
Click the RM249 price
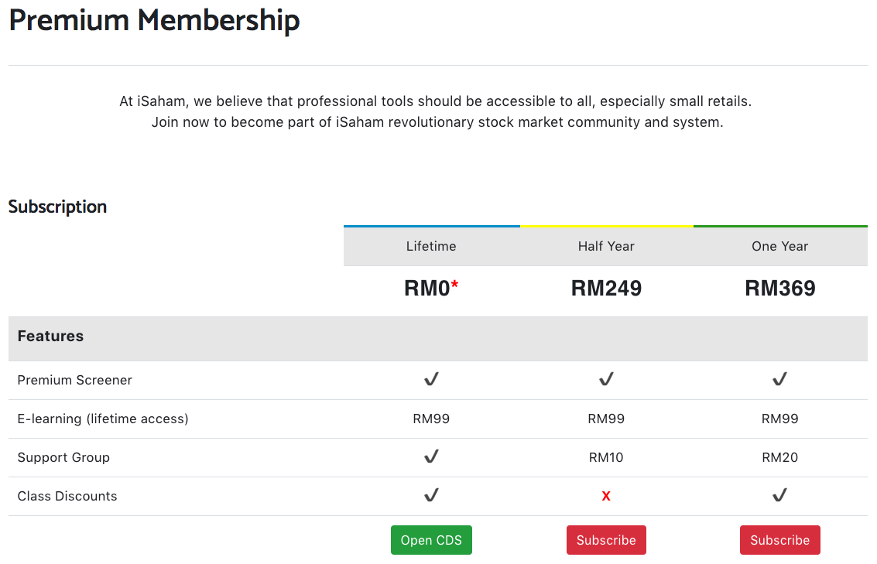pos(606,289)
